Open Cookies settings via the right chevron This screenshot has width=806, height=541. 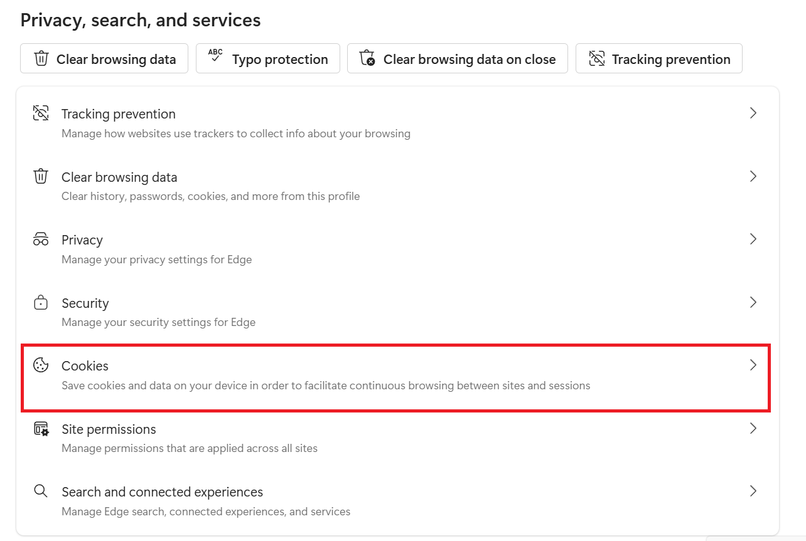point(753,365)
